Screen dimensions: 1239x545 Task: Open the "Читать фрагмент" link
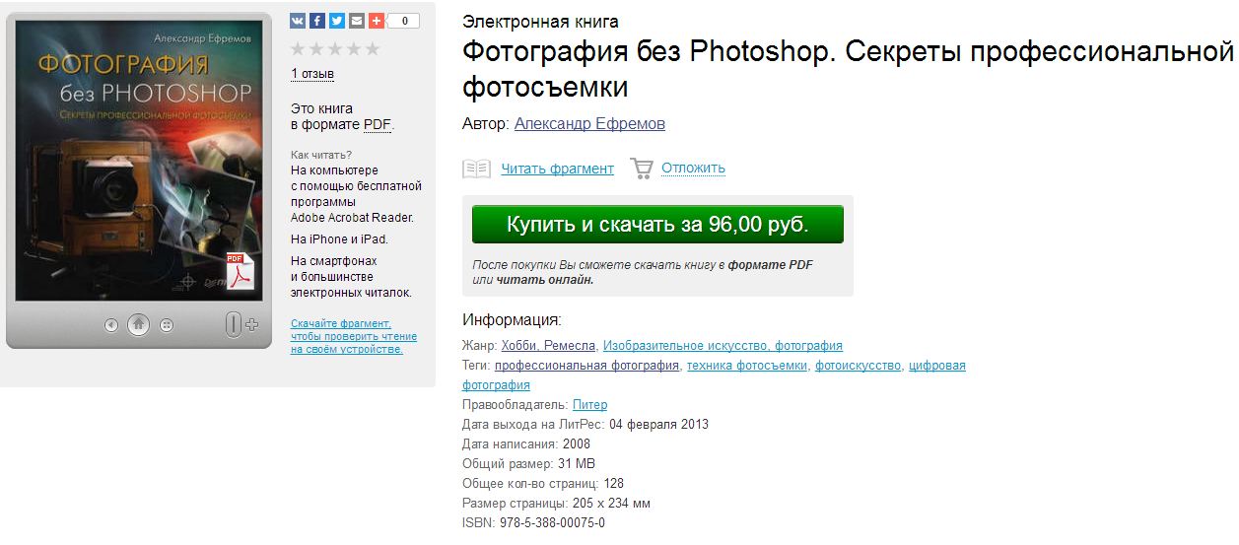pyautogui.click(x=557, y=169)
